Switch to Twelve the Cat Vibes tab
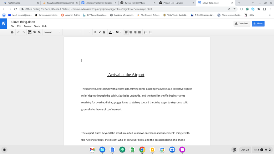 tap(137, 3)
